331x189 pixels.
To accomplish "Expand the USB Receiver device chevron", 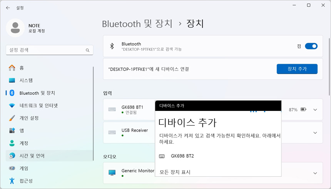I will point(315,133).
